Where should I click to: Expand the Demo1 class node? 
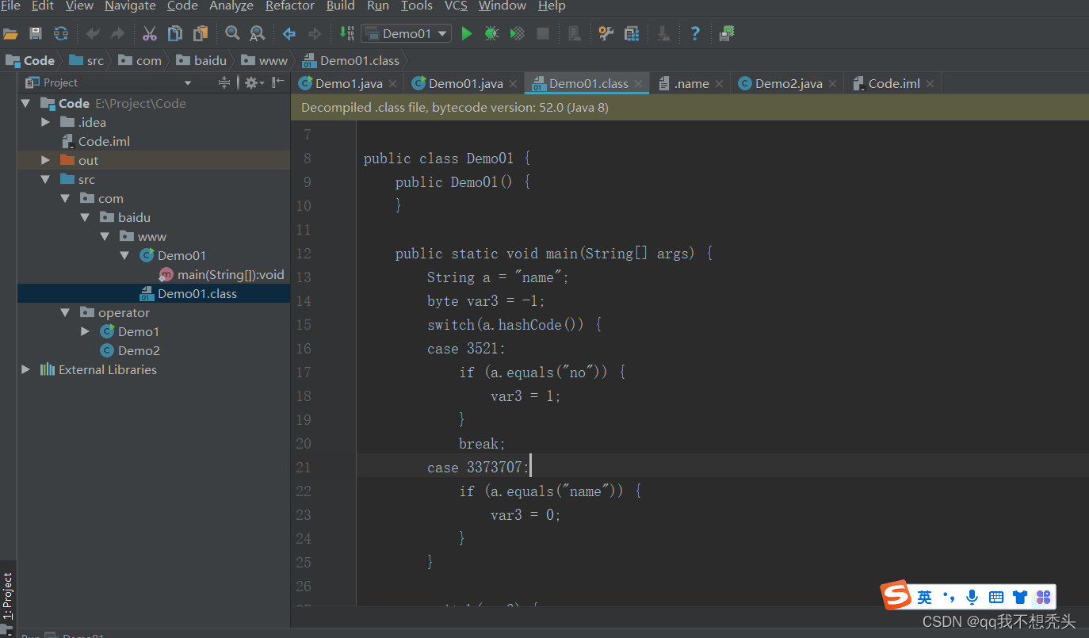coord(85,331)
